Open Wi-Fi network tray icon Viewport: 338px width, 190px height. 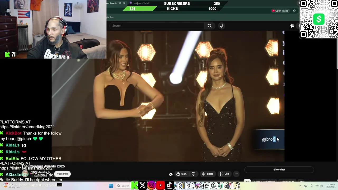[317, 186]
